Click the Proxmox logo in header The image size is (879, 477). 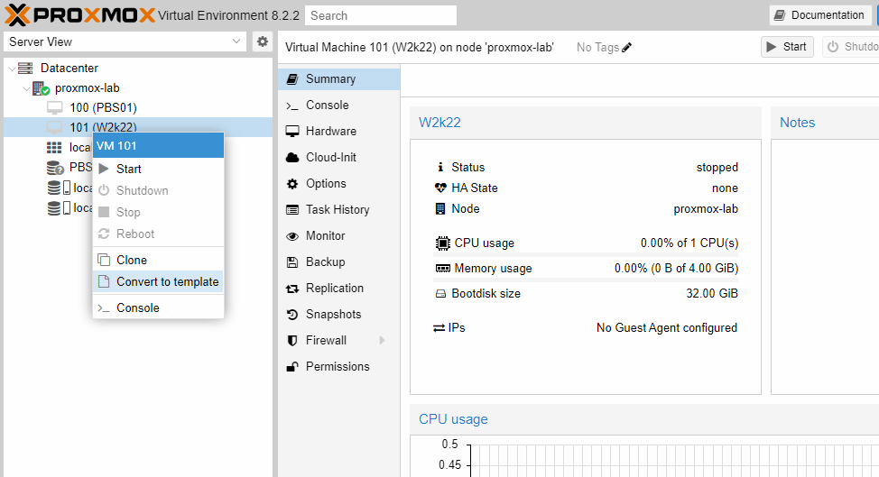[79, 14]
